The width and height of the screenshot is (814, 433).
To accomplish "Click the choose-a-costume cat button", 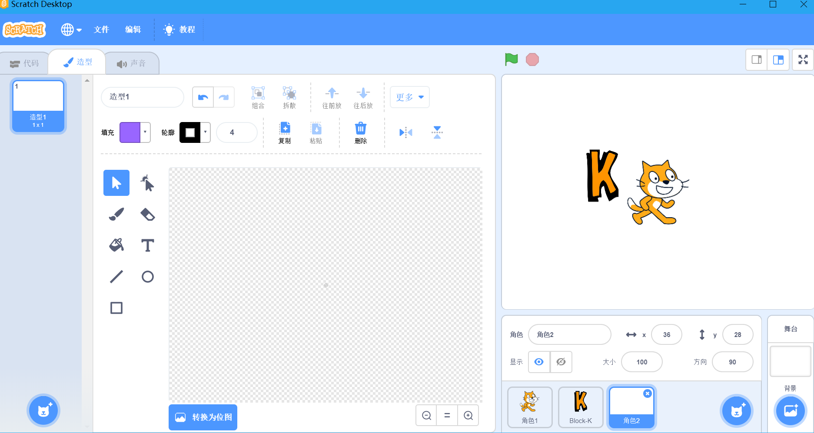I will (43, 410).
